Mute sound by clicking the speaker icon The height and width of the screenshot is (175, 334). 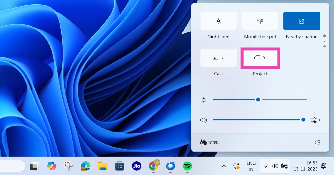coord(204,120)
